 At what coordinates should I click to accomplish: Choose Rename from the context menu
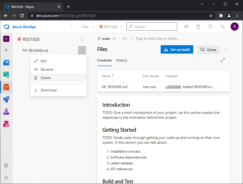coord(58,69)
